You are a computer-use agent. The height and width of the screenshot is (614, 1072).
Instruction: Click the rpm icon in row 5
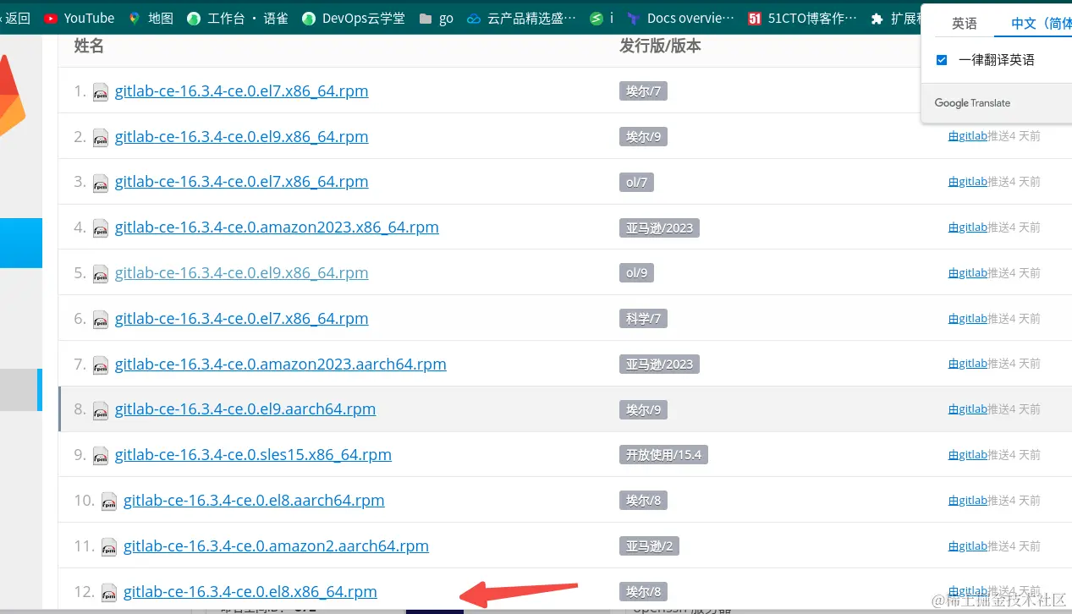[101, 274]
